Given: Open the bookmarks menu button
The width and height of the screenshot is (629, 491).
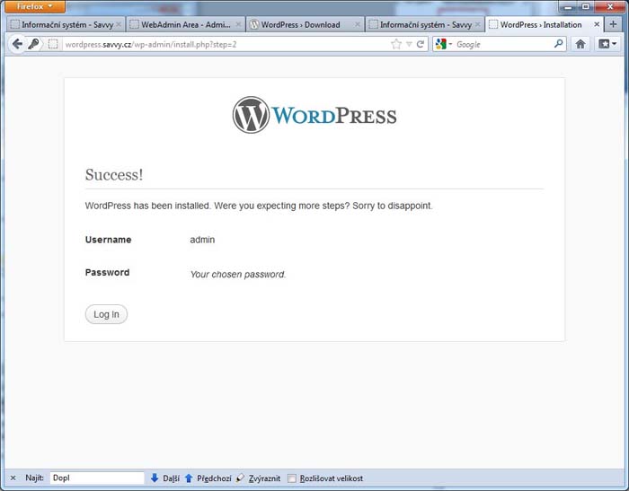Looking at the screenshot, I should point(607,44).
